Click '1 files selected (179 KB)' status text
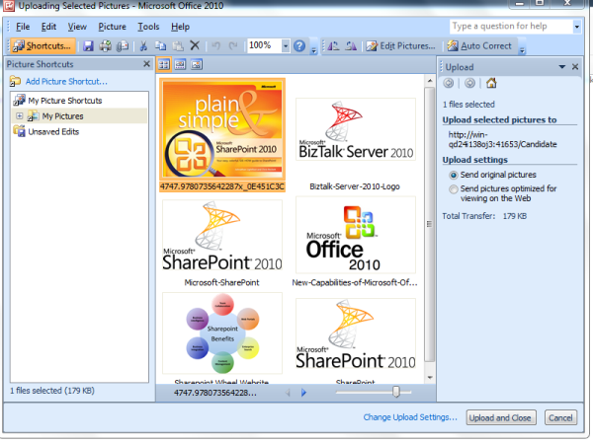Image resolution: width=593 pixels, height=443 pixels. click(52, 391)
